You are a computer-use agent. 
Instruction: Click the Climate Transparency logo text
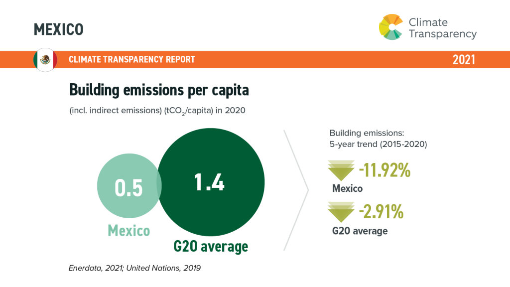click(442, 28)
